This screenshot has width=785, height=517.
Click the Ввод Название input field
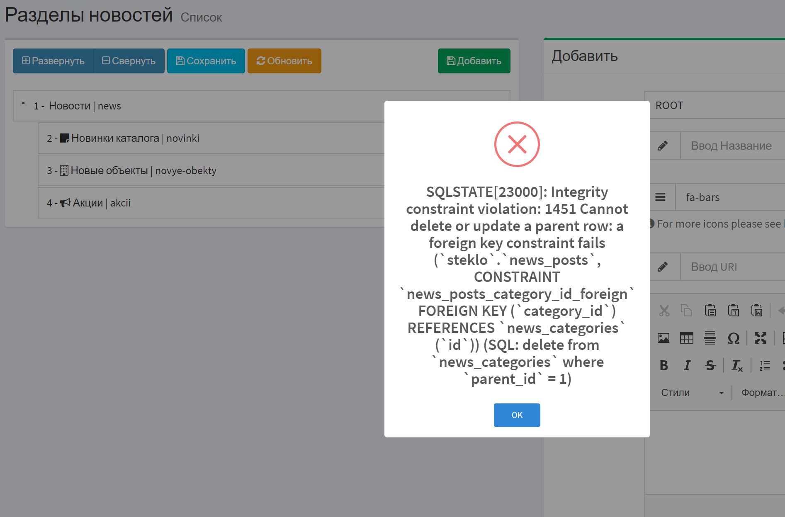tap(731, 146)
